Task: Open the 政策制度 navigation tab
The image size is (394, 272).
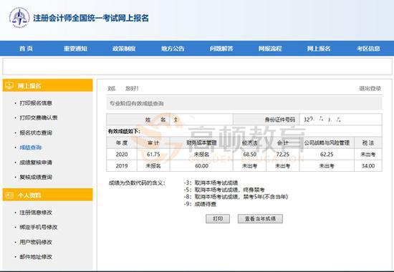Action: pyautogui.click(x=124, y=49)
